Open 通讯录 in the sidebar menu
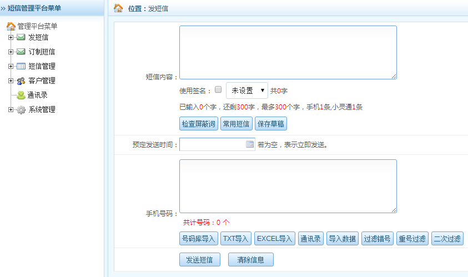The height and width of the screenshot is (277, 468). coord(37,95)
